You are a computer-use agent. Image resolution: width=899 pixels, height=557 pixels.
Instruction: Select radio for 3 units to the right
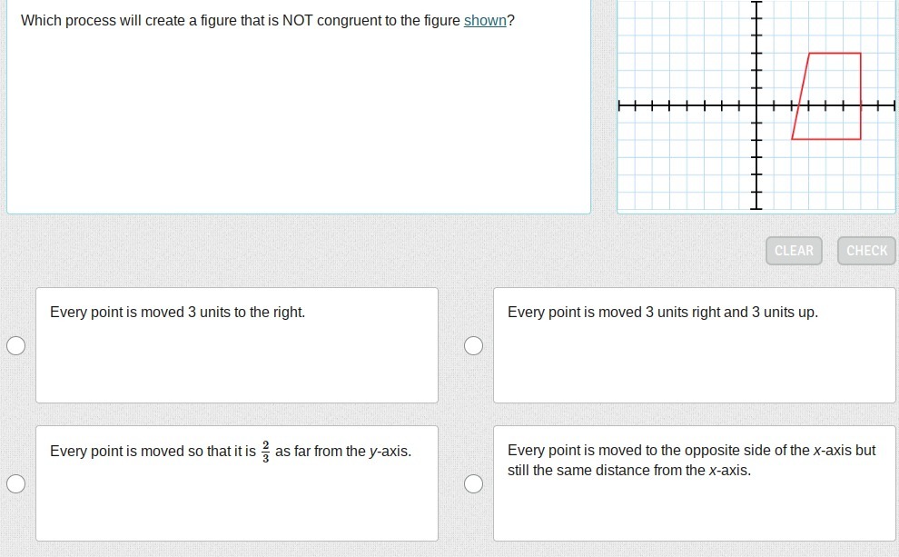tap(15, 345)
